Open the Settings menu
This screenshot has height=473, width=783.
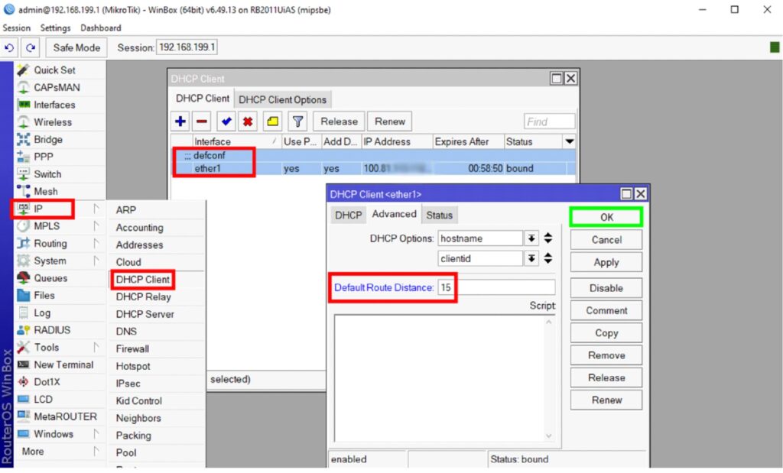pos(55,28)
